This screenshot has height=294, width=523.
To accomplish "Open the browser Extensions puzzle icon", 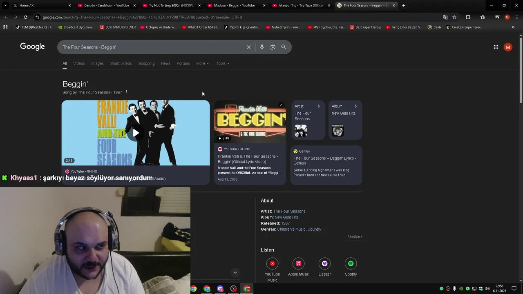I will (468, 17).
